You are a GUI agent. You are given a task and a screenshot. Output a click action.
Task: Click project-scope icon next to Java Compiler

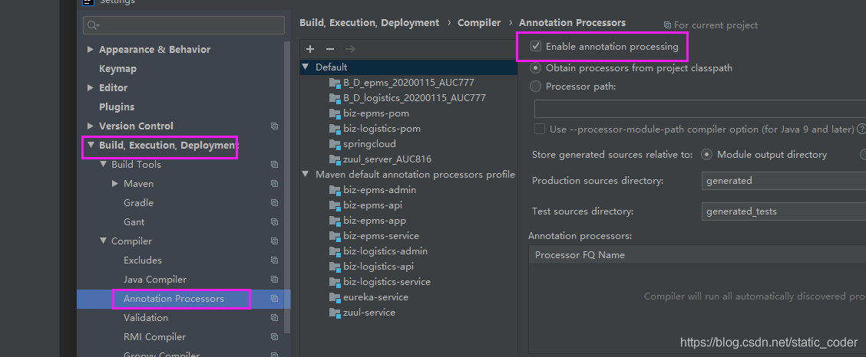(274, 280)
